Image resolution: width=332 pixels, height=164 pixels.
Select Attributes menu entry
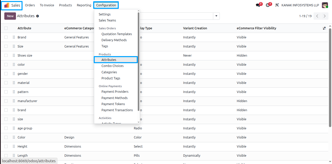click(x=116, y=60)
